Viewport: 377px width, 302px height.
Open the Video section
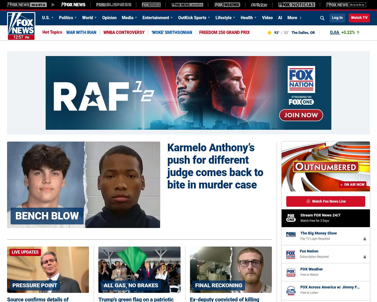[267, 18]
